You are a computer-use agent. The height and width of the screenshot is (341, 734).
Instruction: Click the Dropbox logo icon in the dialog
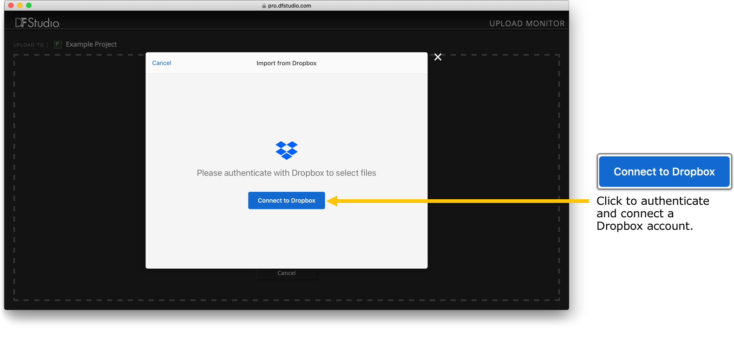pyautogui.click(x=287, y=151)
